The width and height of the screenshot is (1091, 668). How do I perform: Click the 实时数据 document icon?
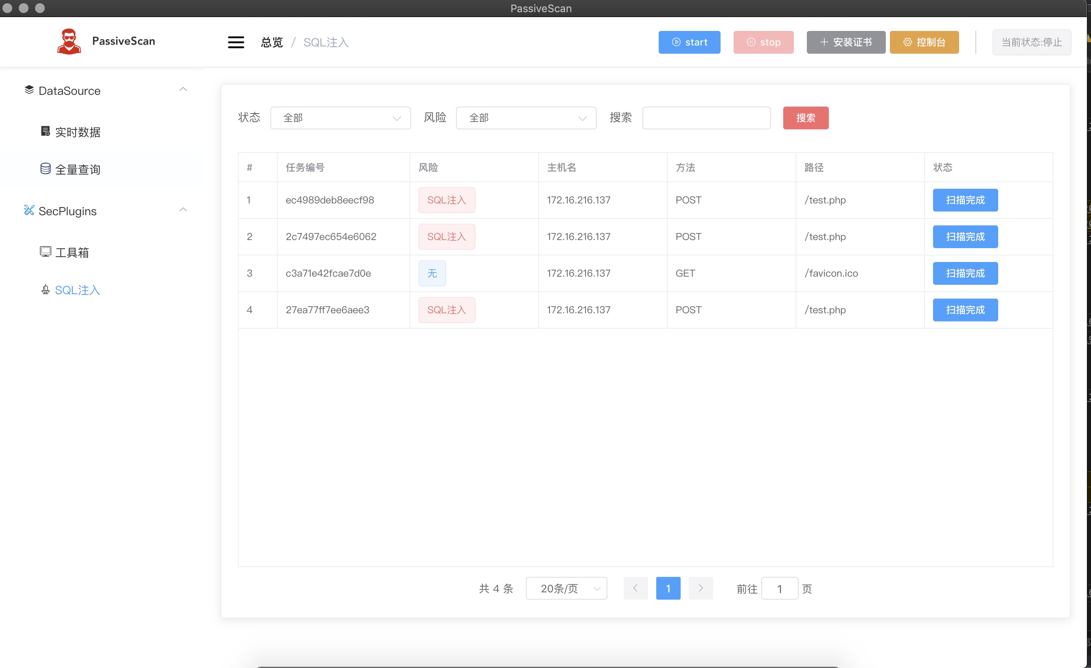45,131
